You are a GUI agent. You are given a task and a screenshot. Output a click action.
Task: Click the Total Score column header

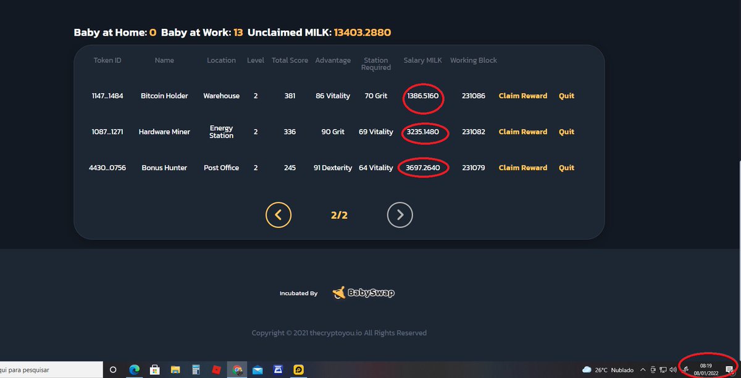290,60
